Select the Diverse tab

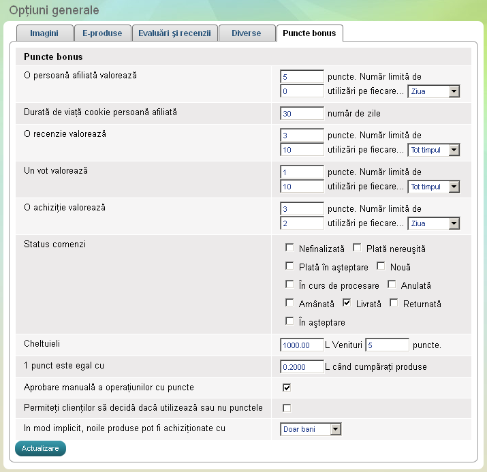pyautogui.click(x=246, y=33)
